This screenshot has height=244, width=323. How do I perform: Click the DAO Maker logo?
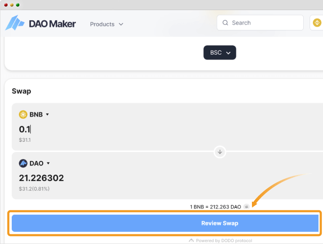[x=40, y=23]
